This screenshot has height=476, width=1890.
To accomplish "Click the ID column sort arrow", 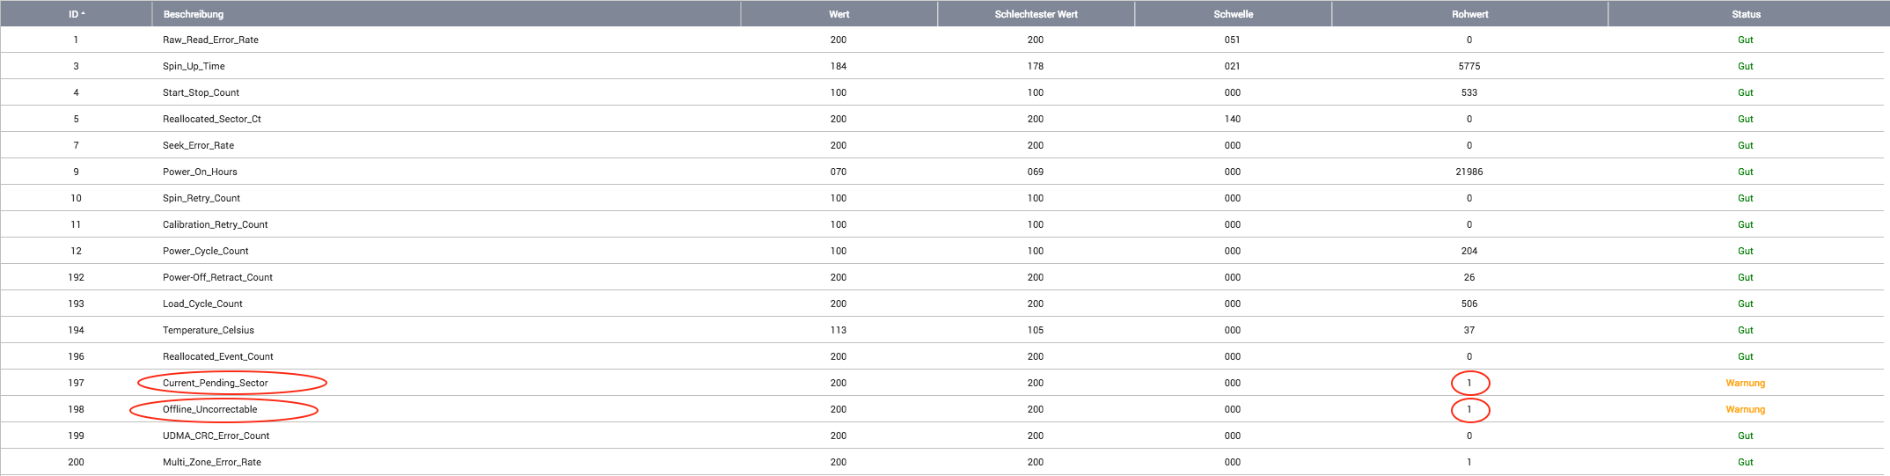I will [x=83, y=14].
